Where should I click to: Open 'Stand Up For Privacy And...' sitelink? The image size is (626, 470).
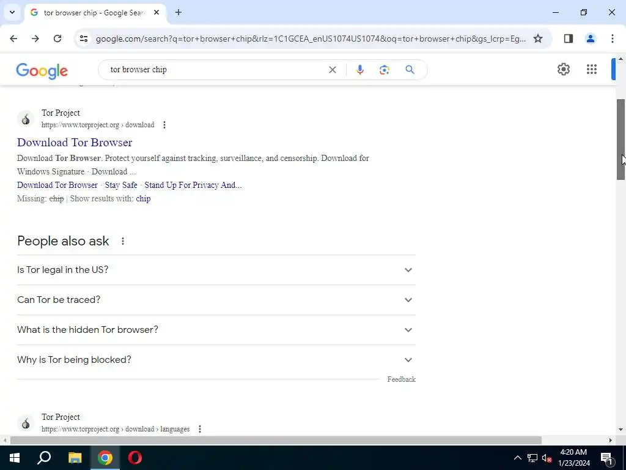(193, 185)
